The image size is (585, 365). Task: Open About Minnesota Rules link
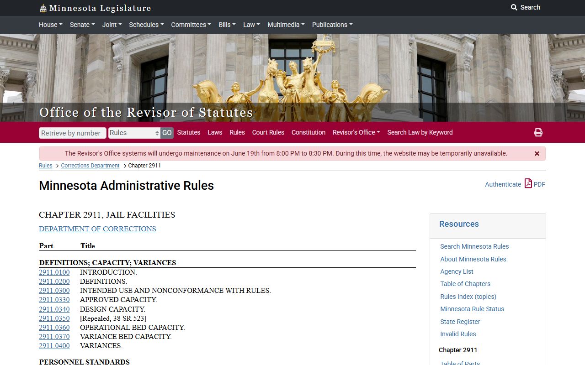click(x=473, y=259)
